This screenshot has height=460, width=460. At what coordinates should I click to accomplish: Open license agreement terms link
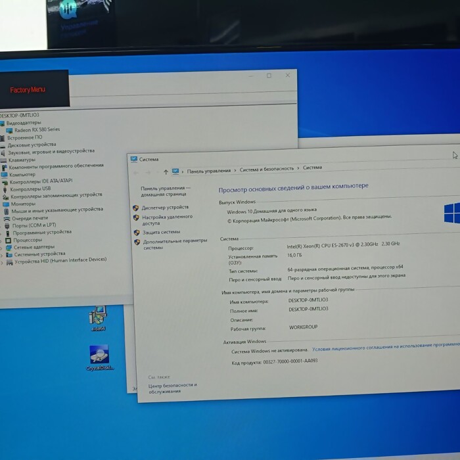coord(386,347)
